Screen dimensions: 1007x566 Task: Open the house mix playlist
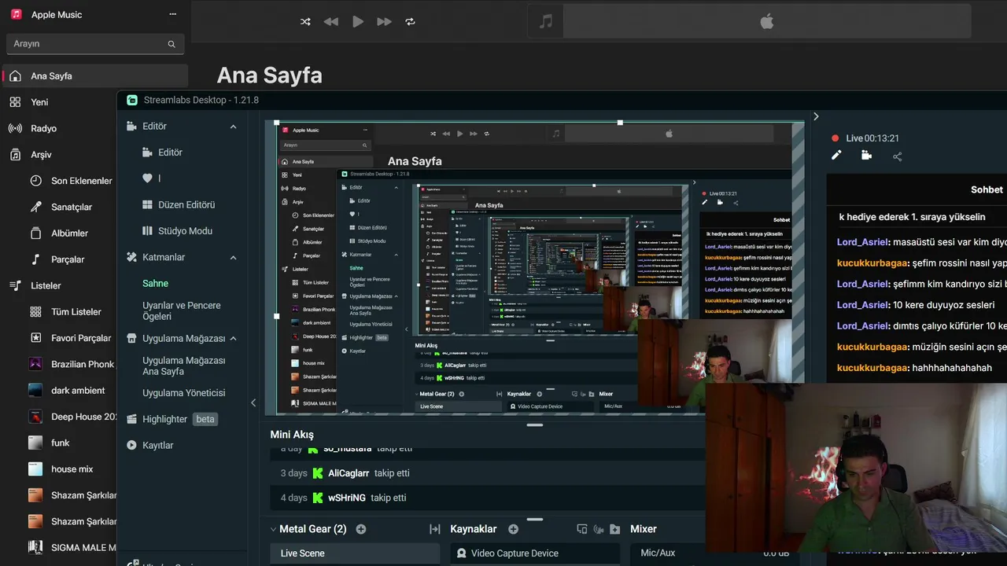[71, 469]
